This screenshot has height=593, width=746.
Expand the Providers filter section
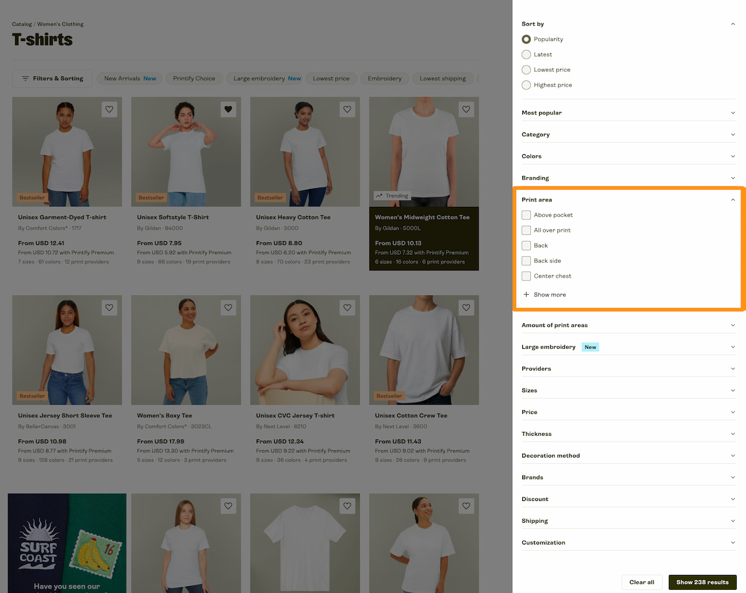(629, 369)
